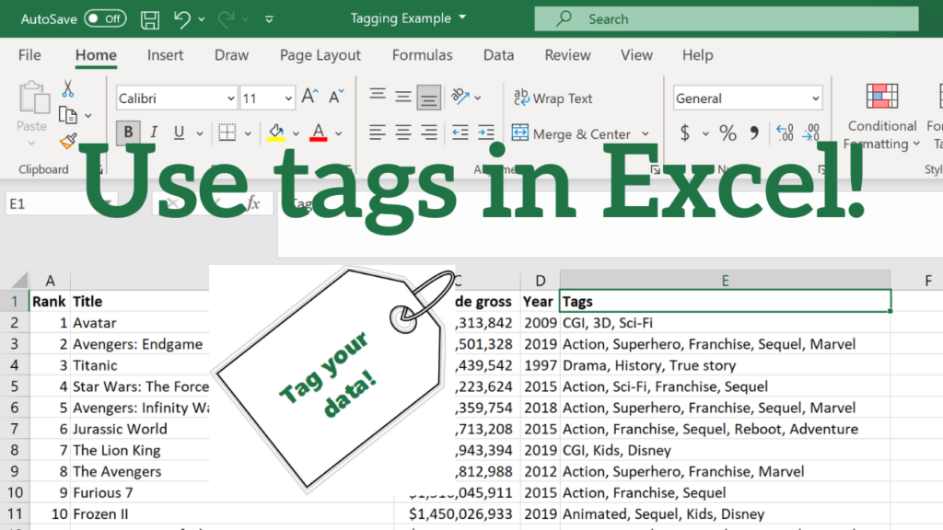This screenshot has width=943, height=530.
Task: Click the Cut scissors icon
Action: pyautogui.click(x=67, y=89)
